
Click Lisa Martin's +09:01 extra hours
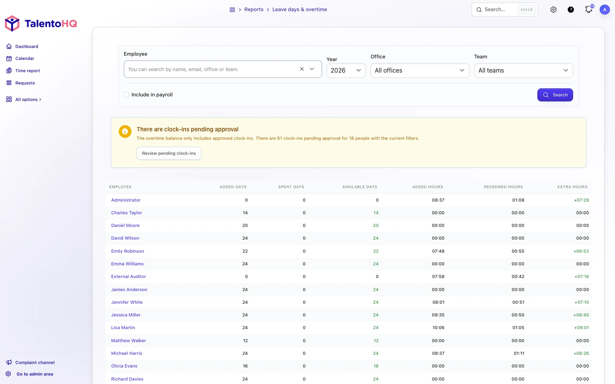point(581,328)
